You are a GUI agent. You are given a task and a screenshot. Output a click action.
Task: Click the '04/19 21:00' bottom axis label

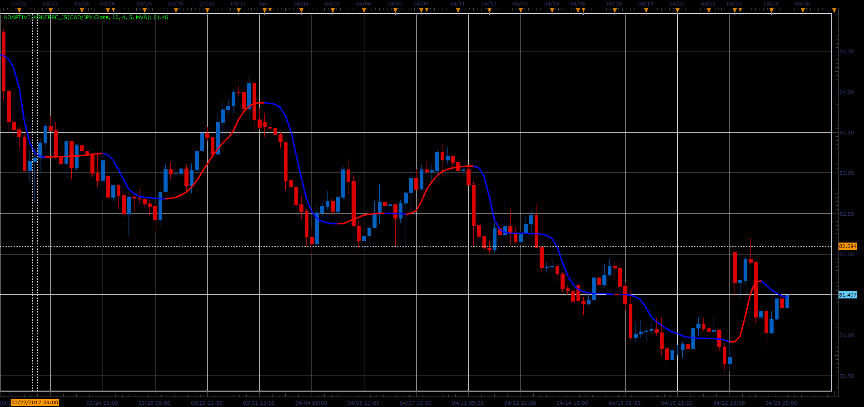677,403
